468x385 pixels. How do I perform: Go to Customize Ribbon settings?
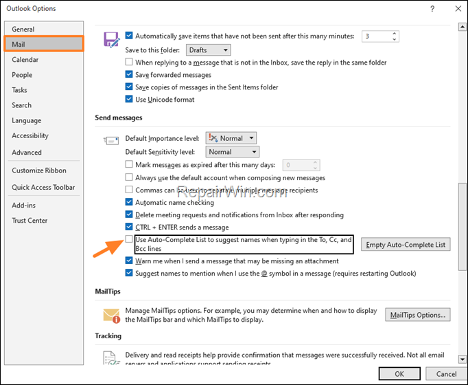point(44,170)
